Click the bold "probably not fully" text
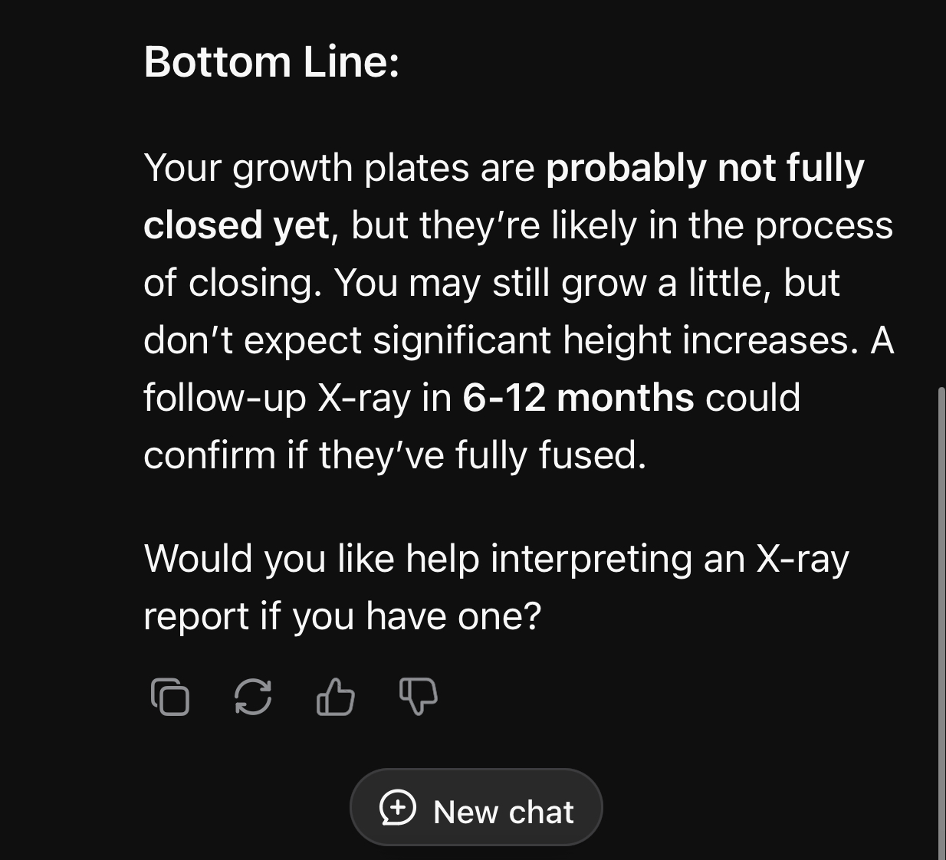 click(x=705, y=168)
